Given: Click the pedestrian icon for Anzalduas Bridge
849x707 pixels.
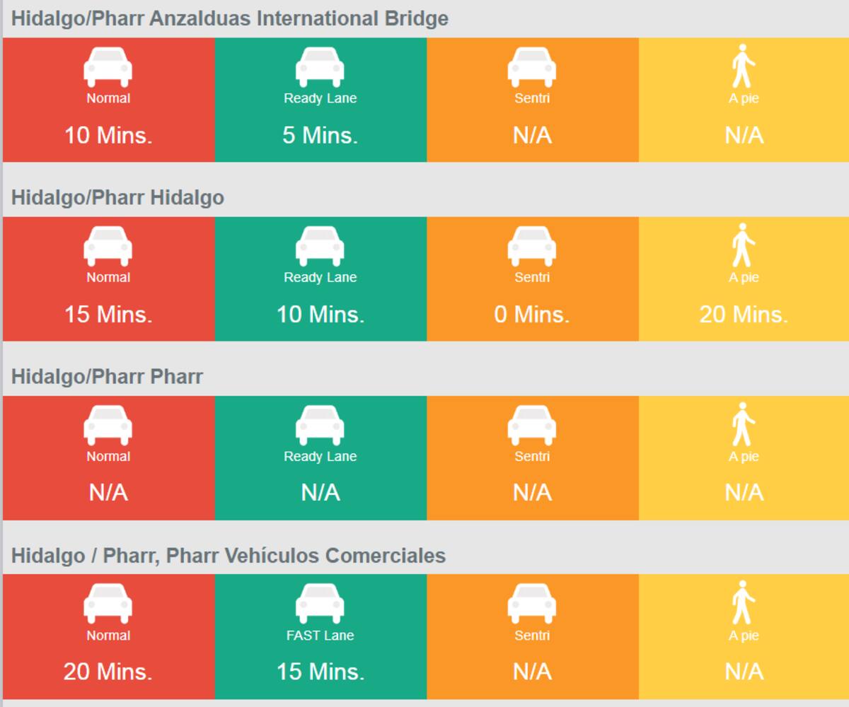Looking at the screenshot, I should [x=744, y=66].
